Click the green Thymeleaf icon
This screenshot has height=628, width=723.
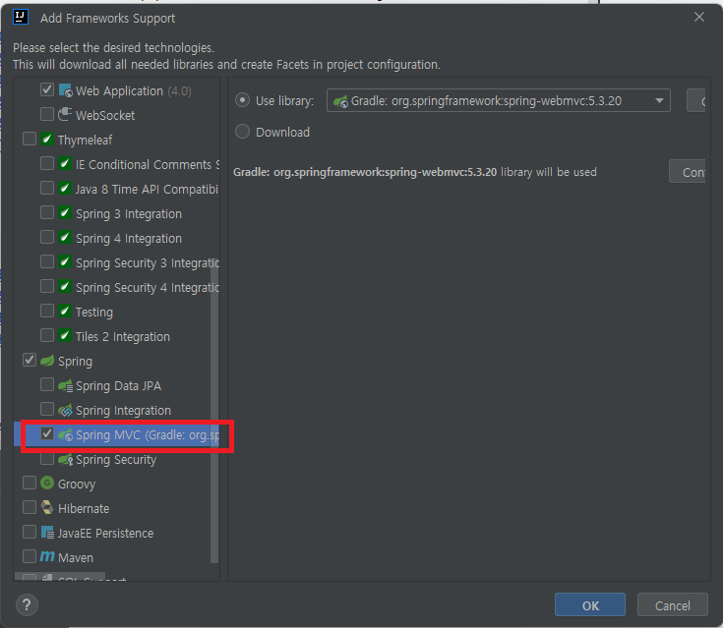point(47,140)
